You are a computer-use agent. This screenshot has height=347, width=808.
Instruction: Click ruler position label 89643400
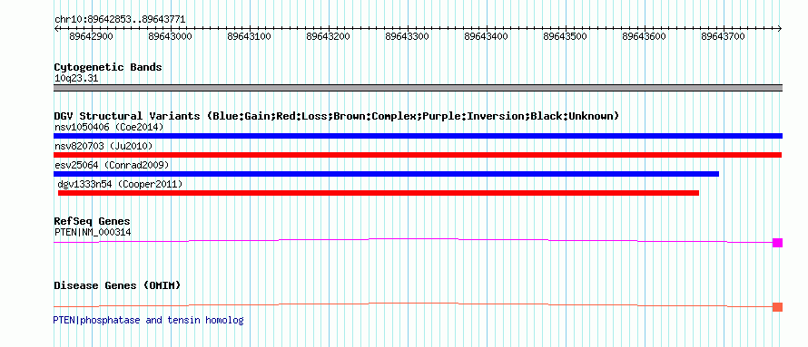[x=487, y=36]
